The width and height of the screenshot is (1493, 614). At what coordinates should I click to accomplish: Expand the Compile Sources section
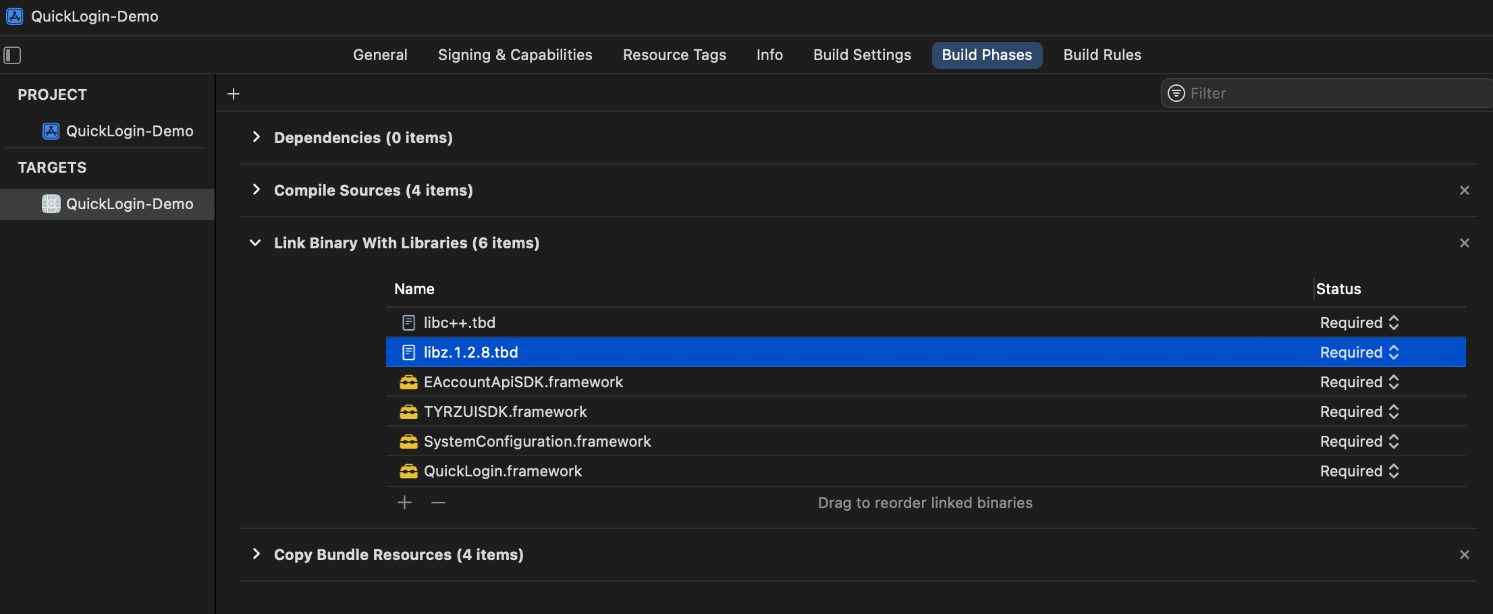pos(256,190)
